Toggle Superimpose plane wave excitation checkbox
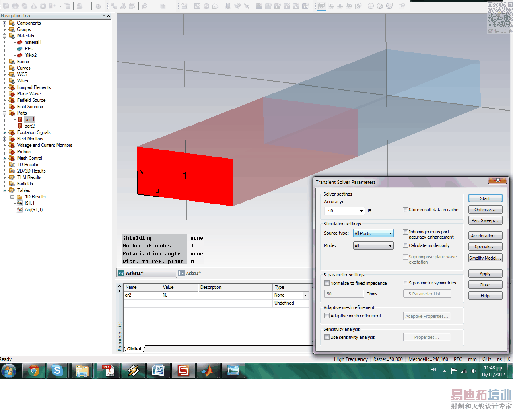This screenshot has width=515, height=412. pos(406,257)
